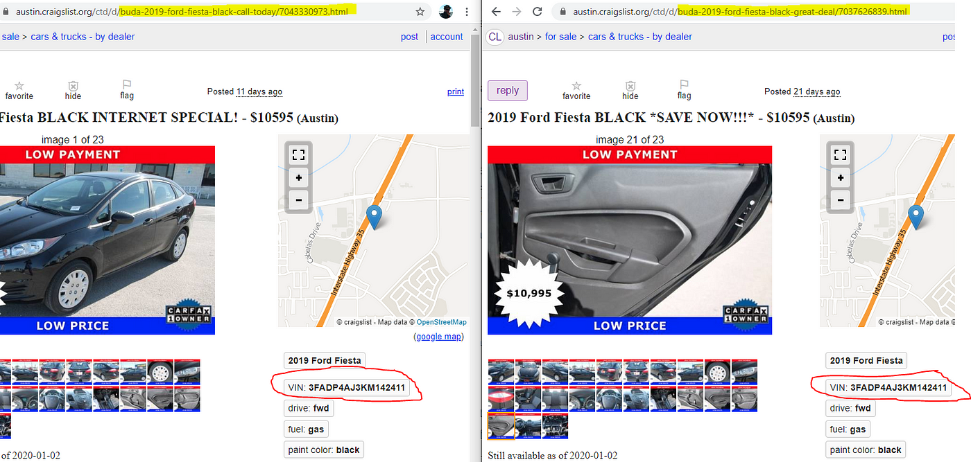Zoom out on the left window map

(298, 200)
